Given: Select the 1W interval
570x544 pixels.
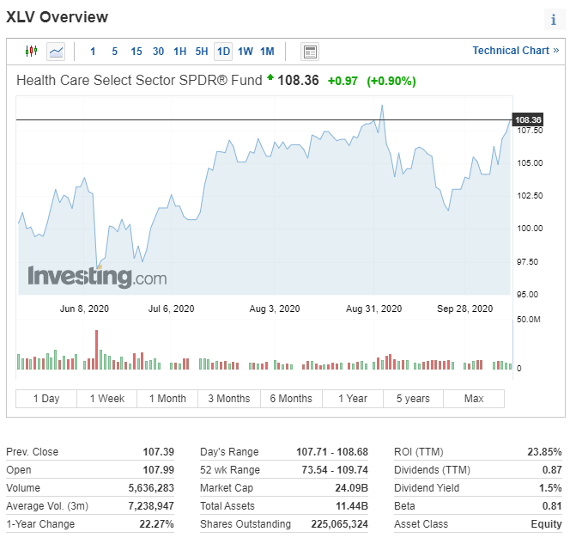Looking at the screenshot, I should coord(246,52).
